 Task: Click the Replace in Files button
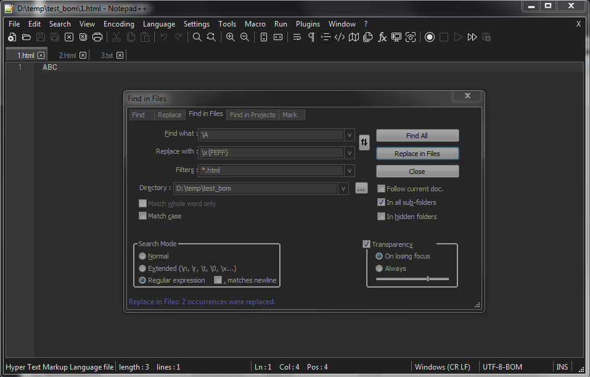[417, 154]
